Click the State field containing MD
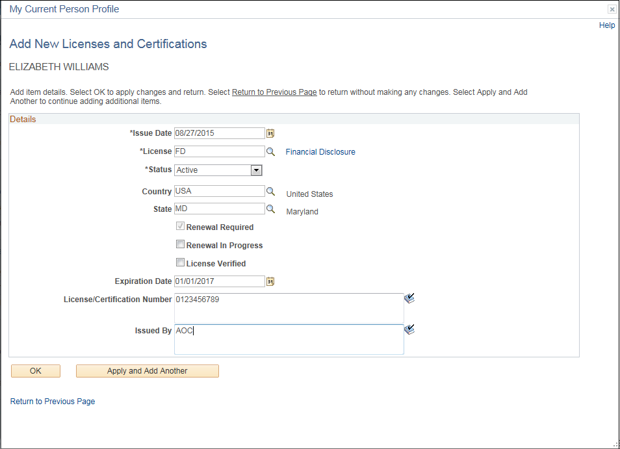 tap(220, 209)
